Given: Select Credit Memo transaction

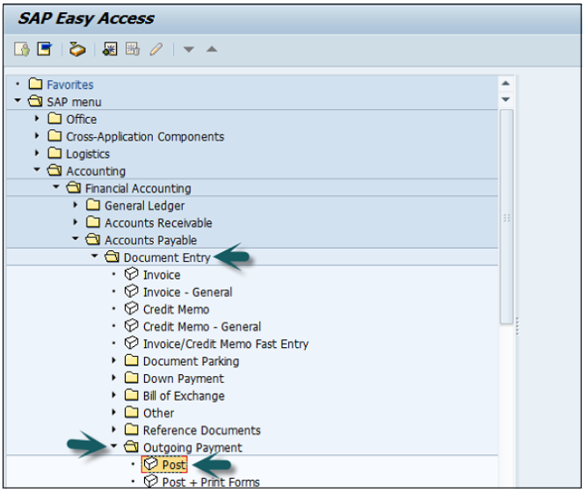Looking at the screenshot, I should point(176,309).
